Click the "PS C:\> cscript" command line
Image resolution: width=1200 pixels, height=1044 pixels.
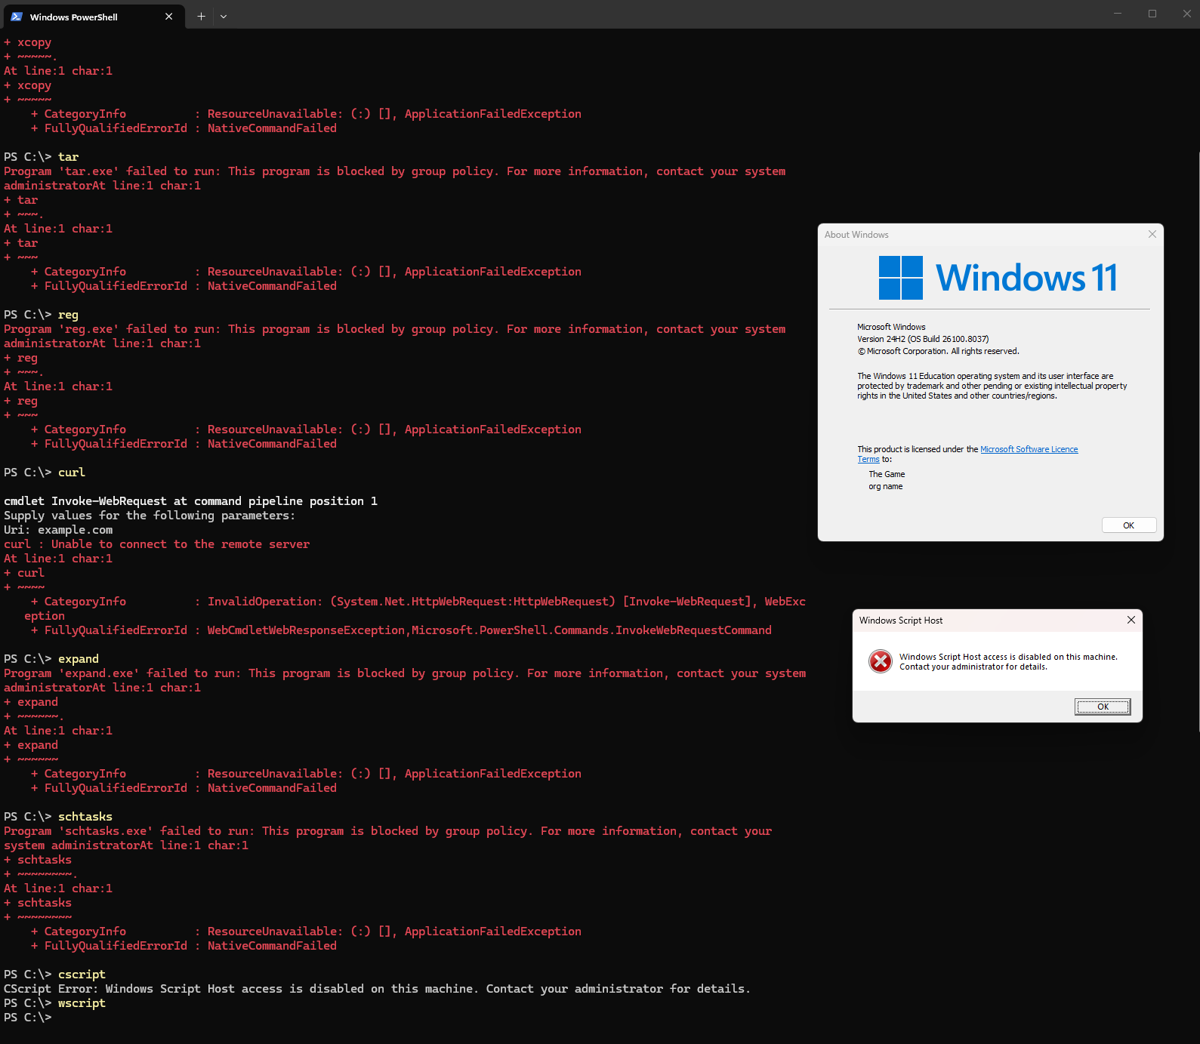pos(55,975)
